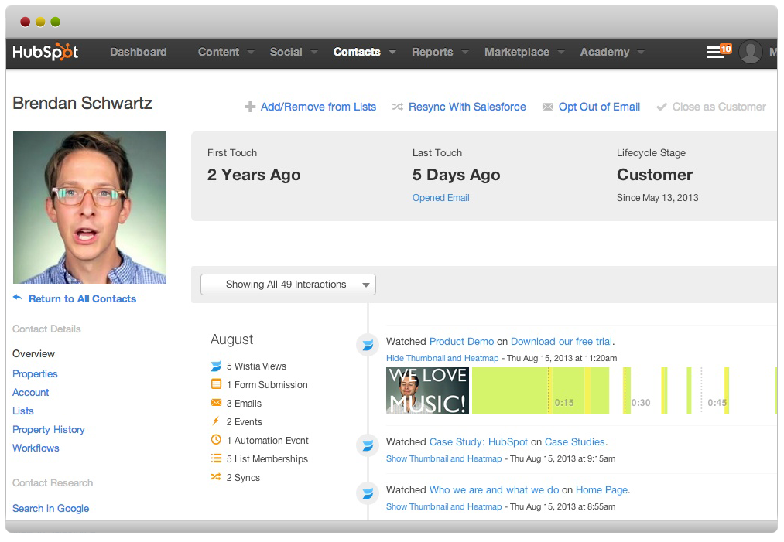784x542 pixels.
Task: Open the Marketplace menu
Action: (x=517, y=52)
